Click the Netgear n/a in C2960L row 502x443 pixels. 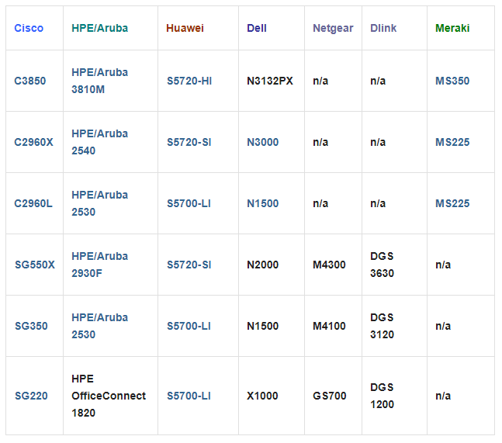click(320, 203)
